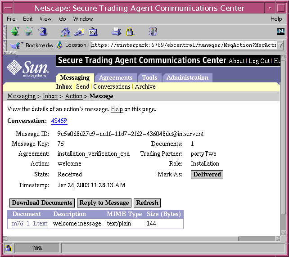The image size is (289, 257).
Task: Click the Sun Microsystems logo
Action: pos(28,68)
